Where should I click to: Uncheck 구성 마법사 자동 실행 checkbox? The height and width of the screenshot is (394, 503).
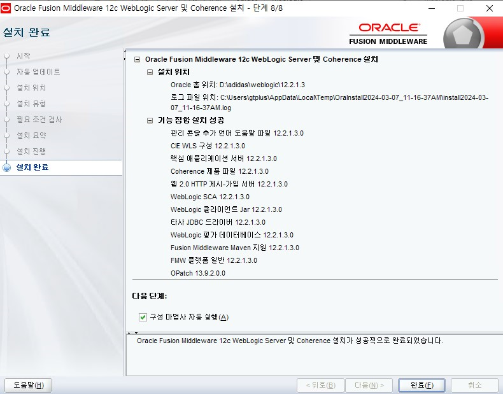(143, 317)
